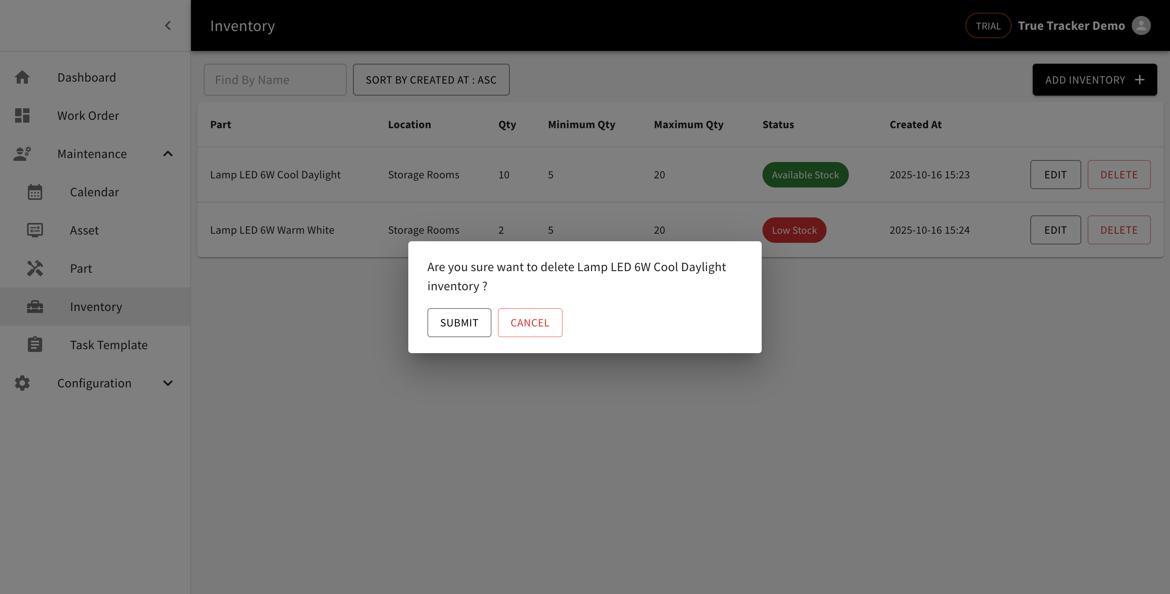Viewport: 1170px width, 594px height.
Task: Submit deletion of Lamp LED 6W Cool Daylight
Action: pyautogui.click(x=459, y=322)
